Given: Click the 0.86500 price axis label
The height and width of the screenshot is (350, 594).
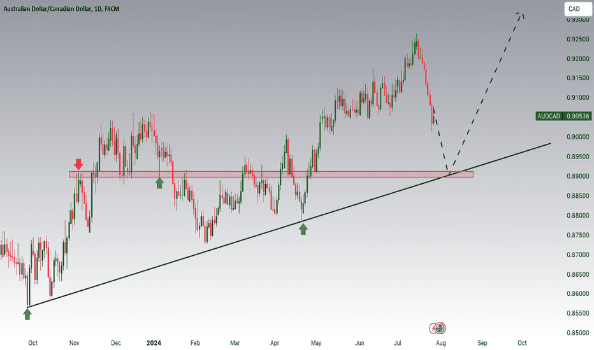Looking at the screenshot, I should [577, 275].
